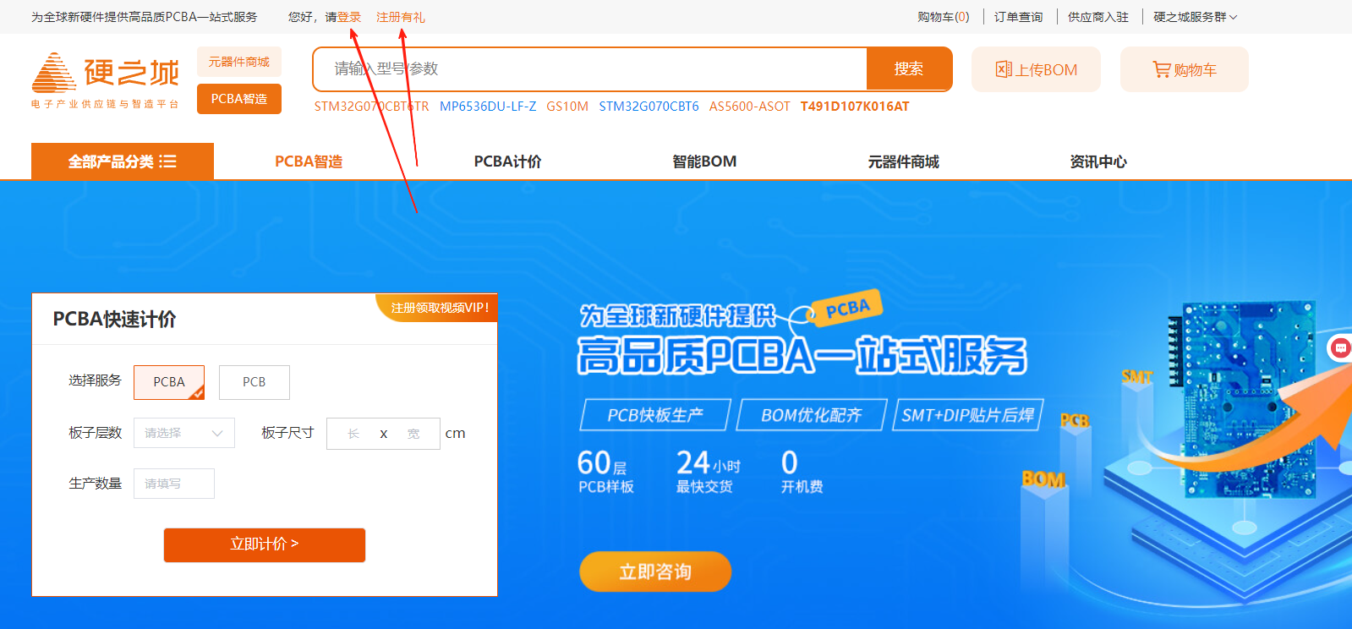Open the chat bubble icon at right edge
This screenshot has height=629, width=1352.
click(1341, 347)
